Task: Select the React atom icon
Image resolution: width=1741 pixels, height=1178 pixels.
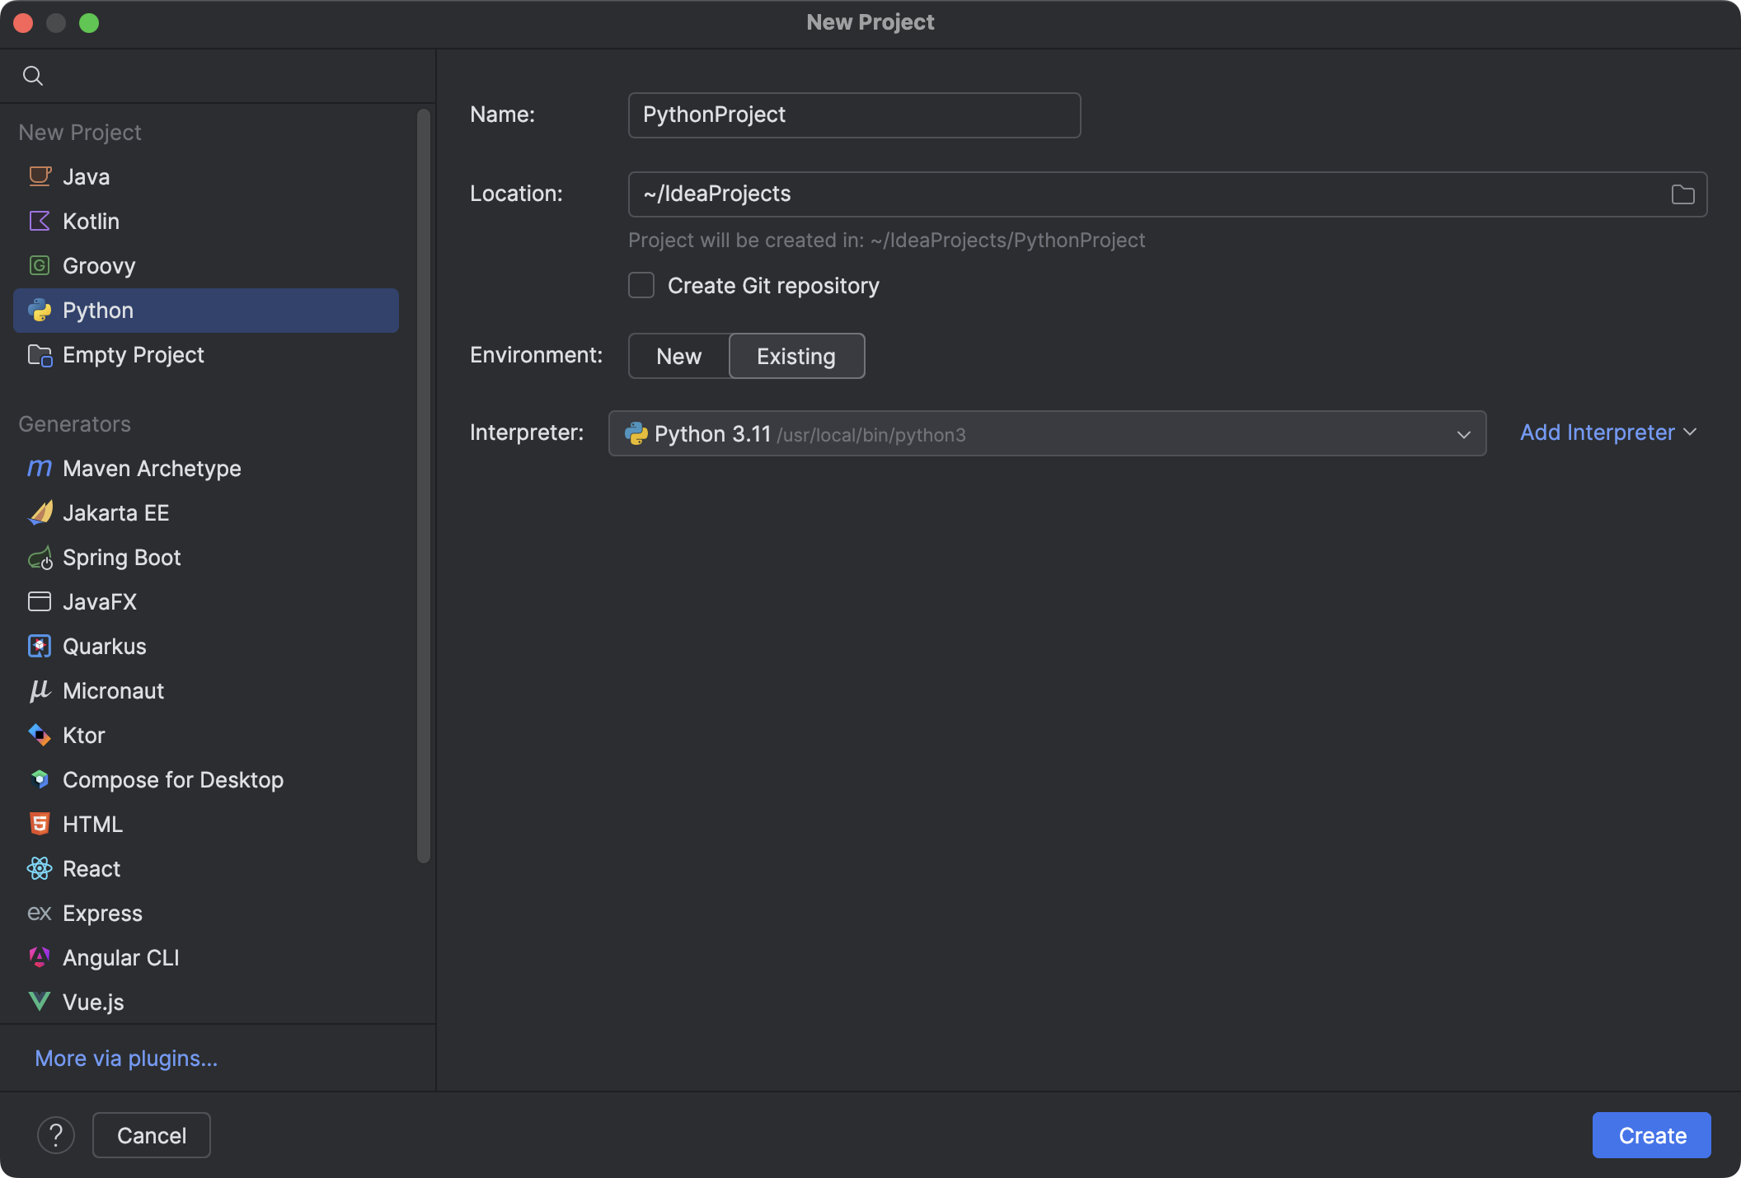Action: pyautogui.click(x=39, y=868)
